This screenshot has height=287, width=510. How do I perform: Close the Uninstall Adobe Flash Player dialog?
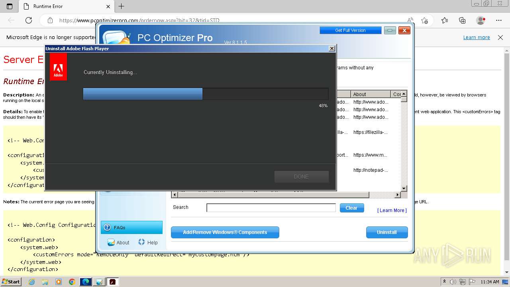331,48
